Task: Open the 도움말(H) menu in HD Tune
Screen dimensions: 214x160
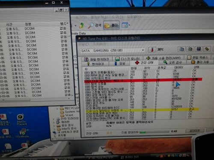Action: coord(100,44)
